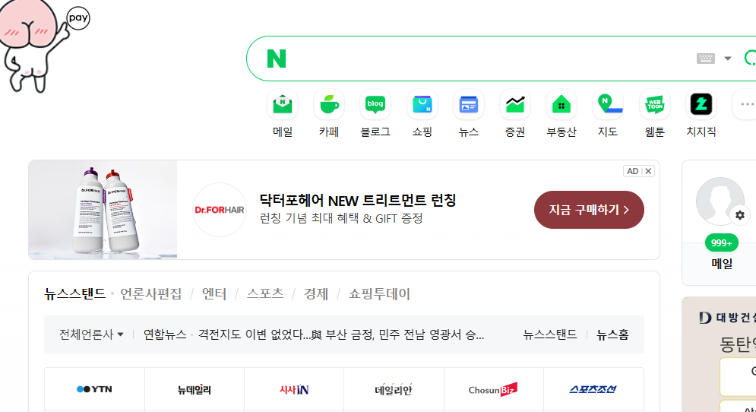Image resolution: width=756 pixels, height=412 pixels.
Task: Open the 999+ unread mail badge
Action: click(x=721, y=242)
